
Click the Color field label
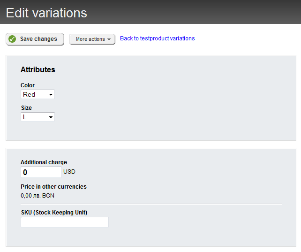(x=28, y=85)
